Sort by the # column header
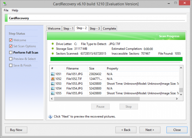Viewport: 192px width, 138px height. [x=57, y=68]
